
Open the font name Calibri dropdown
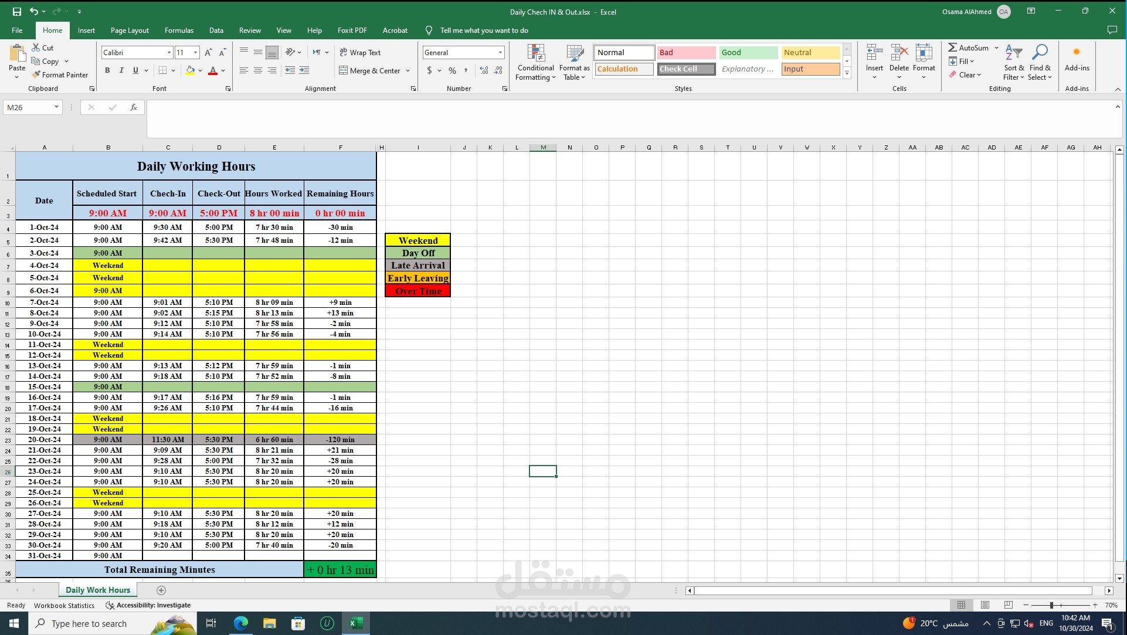click(x=169, y=52)
